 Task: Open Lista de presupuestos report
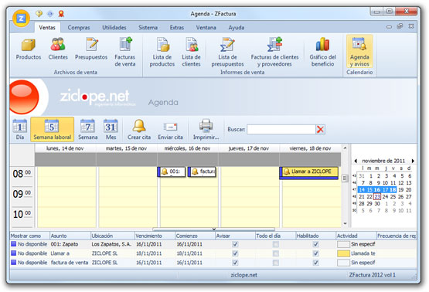[x=227, y=44]
